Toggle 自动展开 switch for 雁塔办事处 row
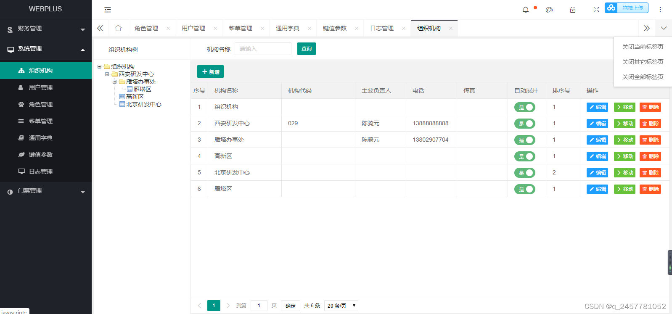The image size is (672, 314). point(525,140)
